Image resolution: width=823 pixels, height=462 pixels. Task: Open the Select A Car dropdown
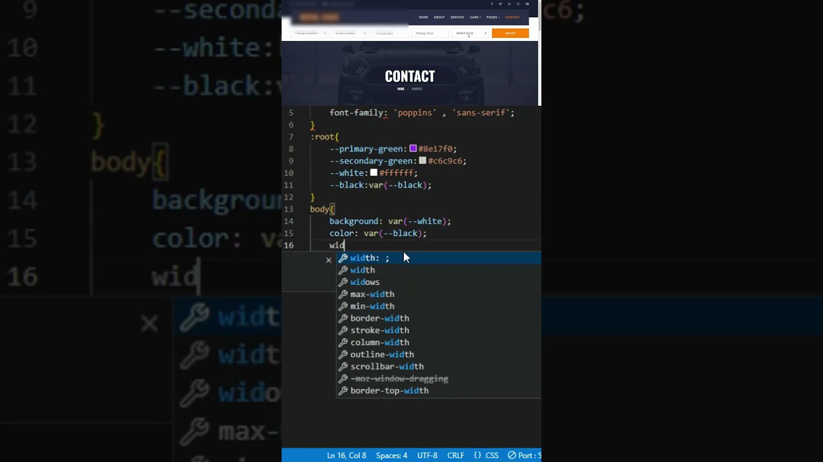point(470,33)
